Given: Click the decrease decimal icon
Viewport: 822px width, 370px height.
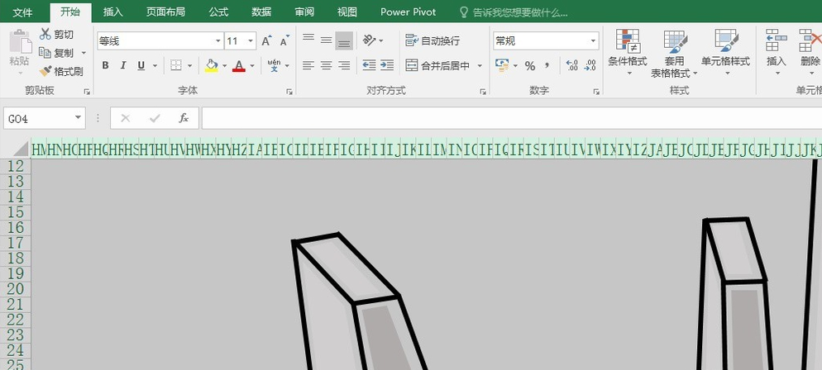Looking at the screenshot, I should coord(590,65).
